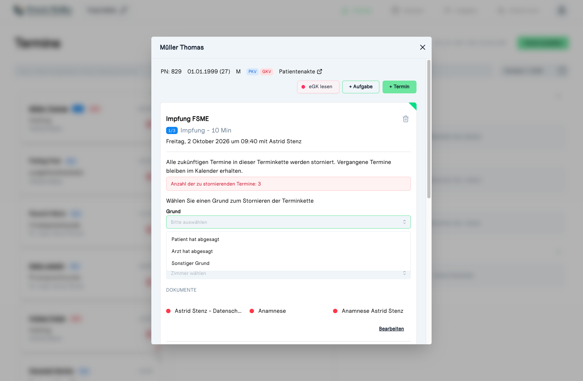Open the 'Astrid Stenz - Datensch...' document
Viewport: 583px width, 381px height.
[x=204, y=311]
